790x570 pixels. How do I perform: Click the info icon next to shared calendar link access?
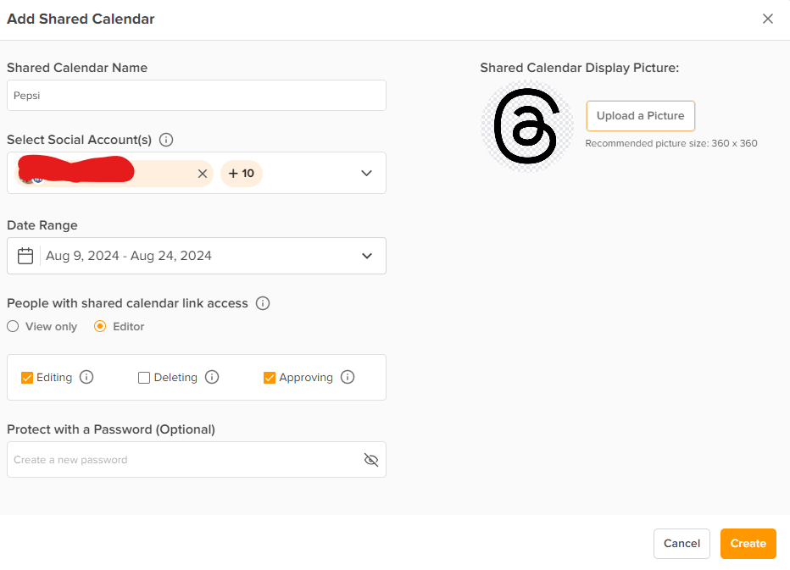(x=263, y=302)
